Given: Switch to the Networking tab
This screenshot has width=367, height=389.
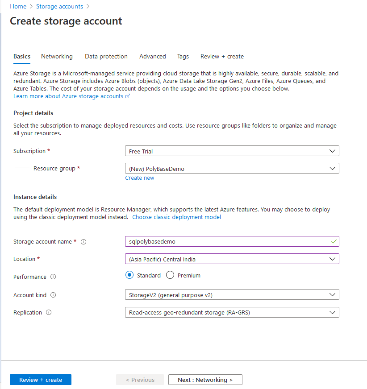Looking at the screenshot, I should (57, 57).
